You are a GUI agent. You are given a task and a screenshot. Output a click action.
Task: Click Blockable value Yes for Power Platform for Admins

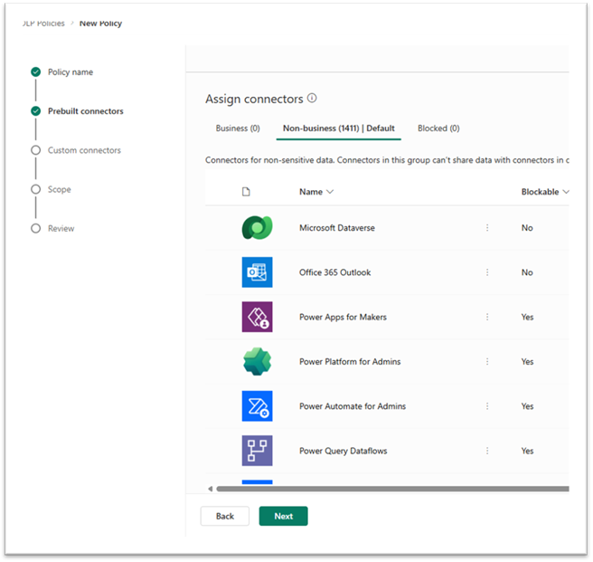[x=528, y=362]
